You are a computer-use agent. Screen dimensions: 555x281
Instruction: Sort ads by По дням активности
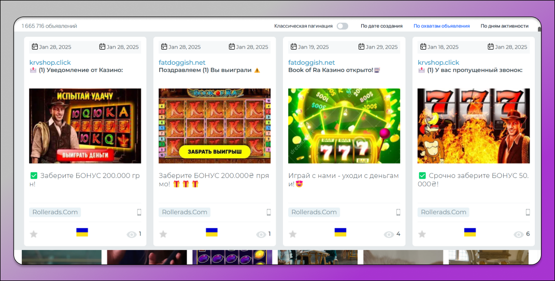[x=504, y=26]
